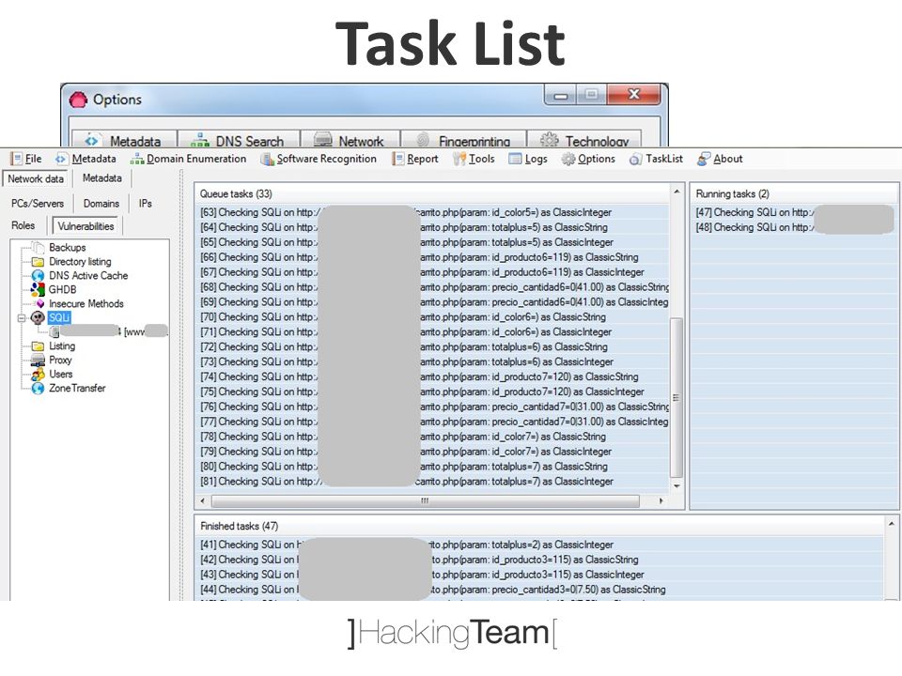This screenshot has width=902, height=676.
Task: Select the masked www child under SQLi
Action: (x=109, y=331)
